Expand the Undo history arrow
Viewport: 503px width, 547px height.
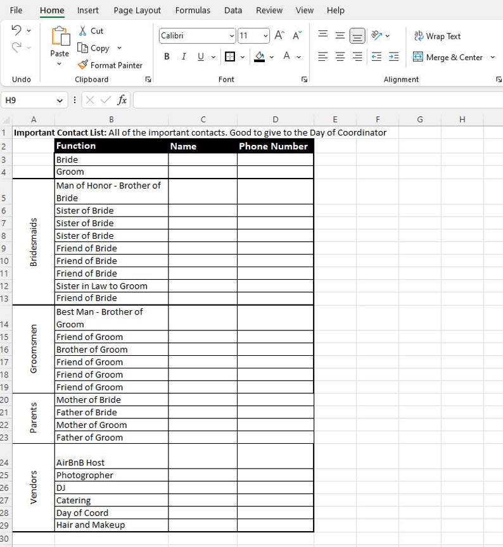point(29,30)
